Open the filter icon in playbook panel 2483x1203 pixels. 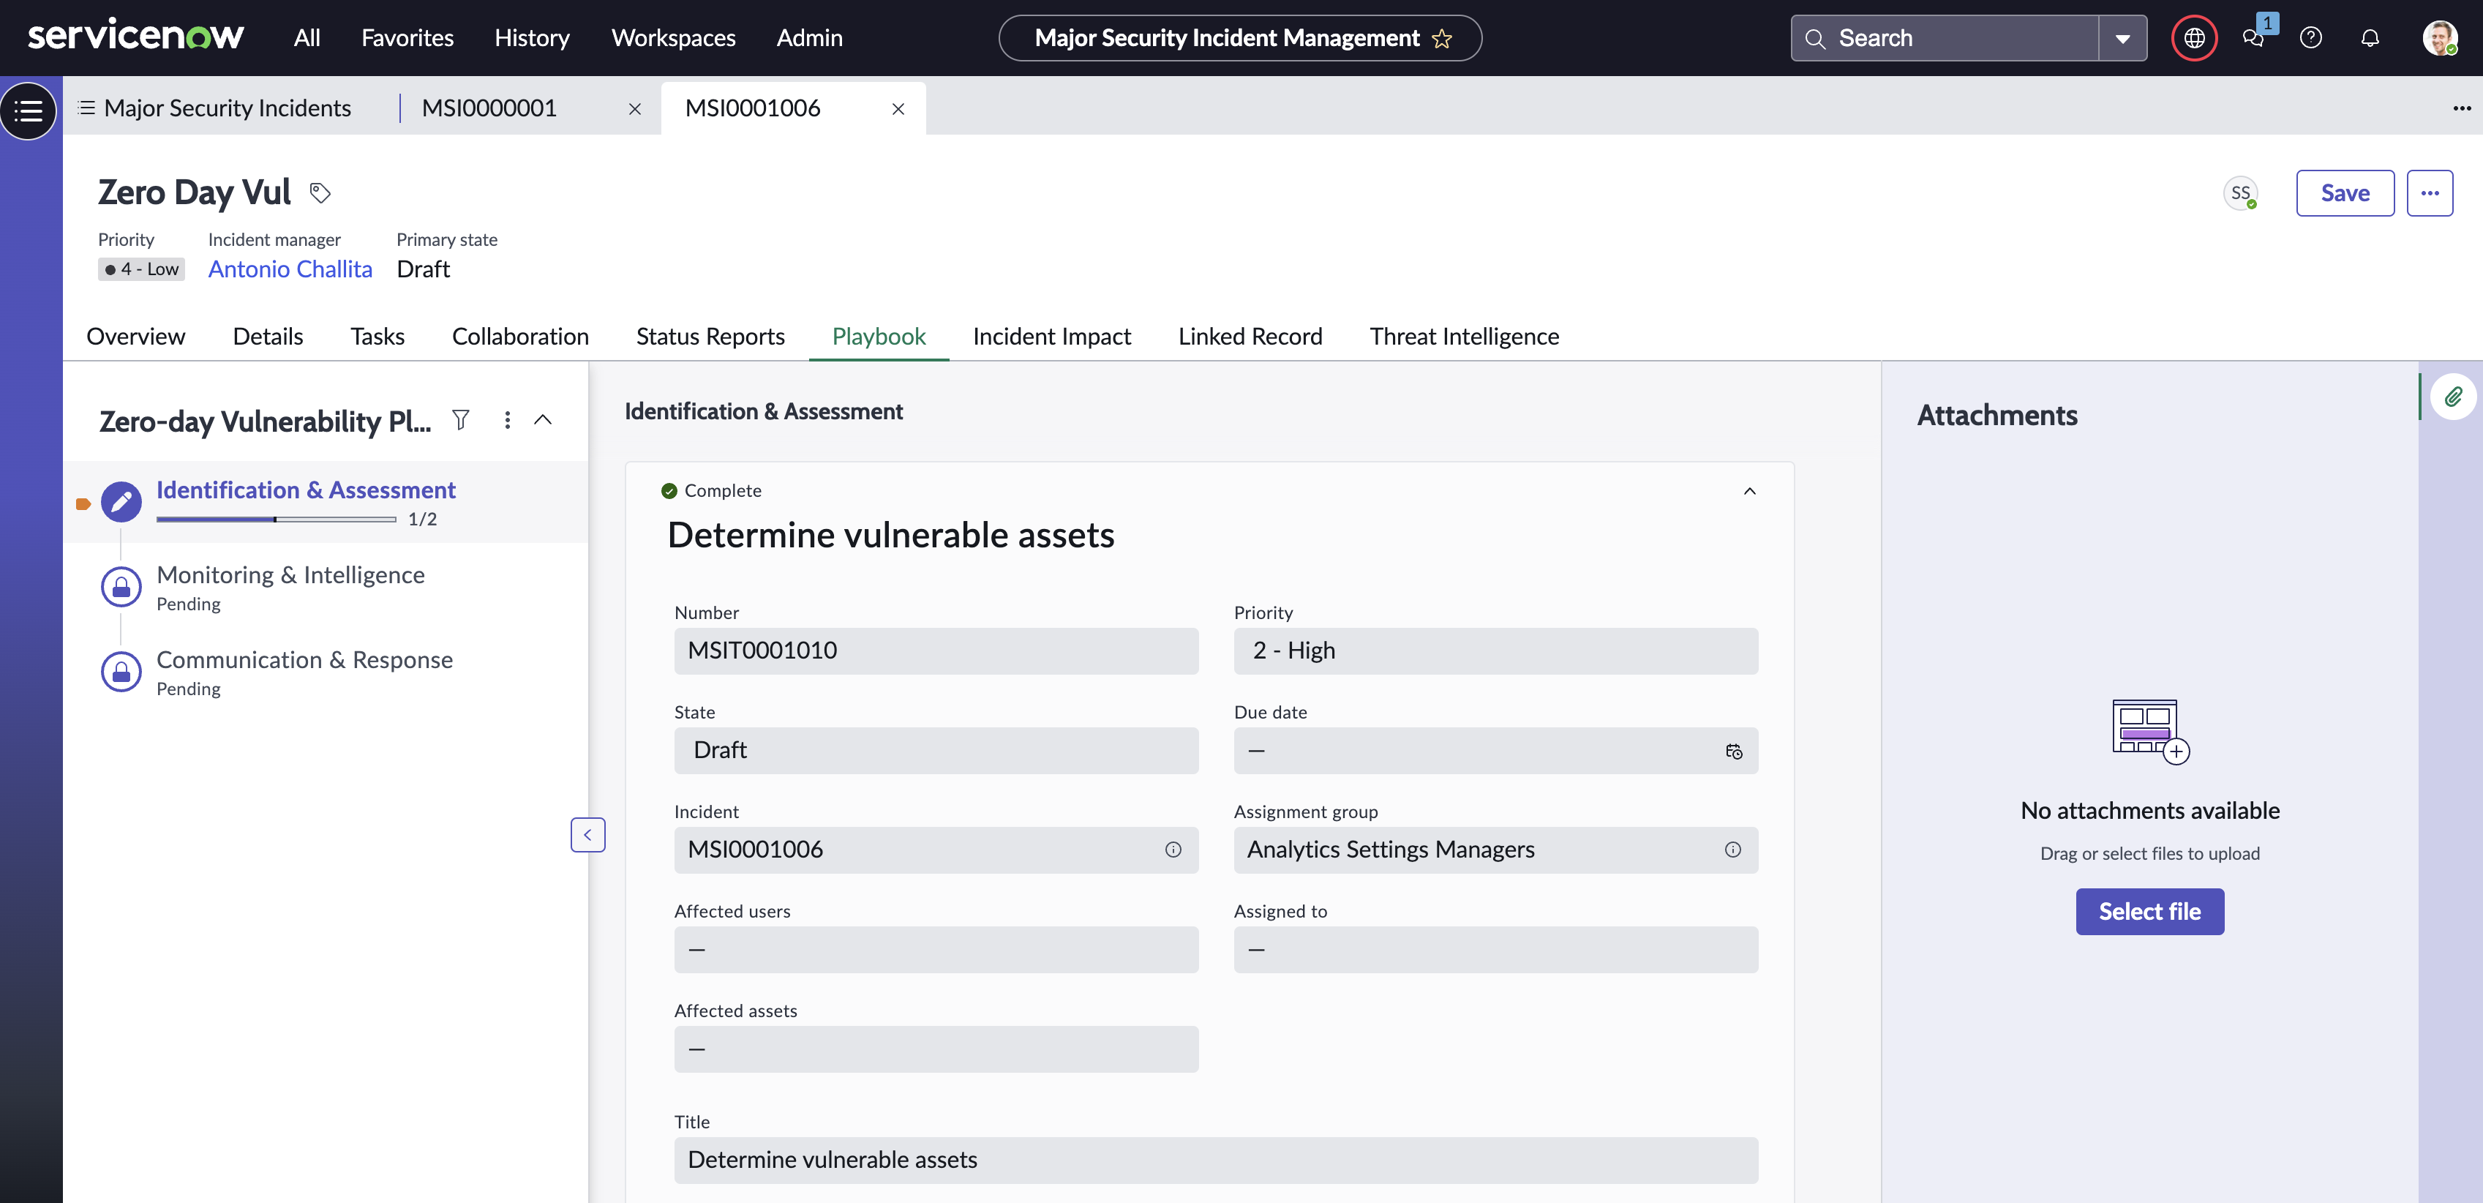(461, 419)
